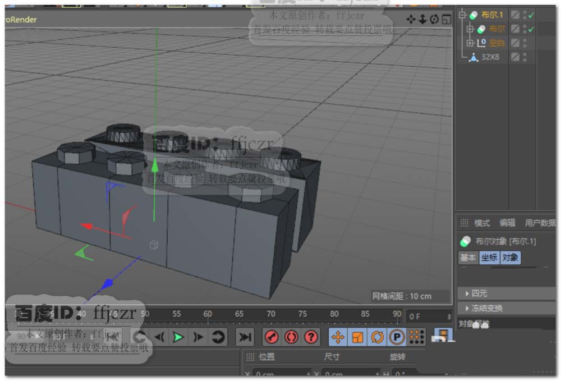Open keyframe selection question-mark button
The width and height of the screenshot is (561, 381).
(x=311, y=337)
